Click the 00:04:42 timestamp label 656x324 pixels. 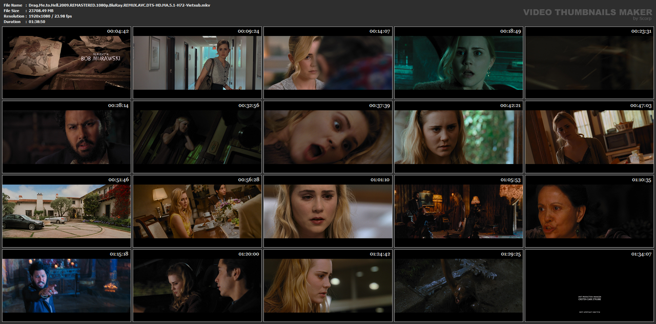tap(118, 31)
